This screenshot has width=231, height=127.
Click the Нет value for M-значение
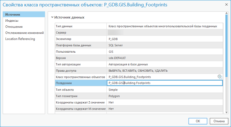[111, 109]
